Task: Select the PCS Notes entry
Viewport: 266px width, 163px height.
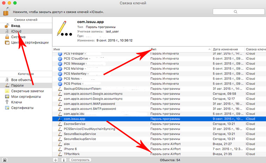Action: (159, 79)
